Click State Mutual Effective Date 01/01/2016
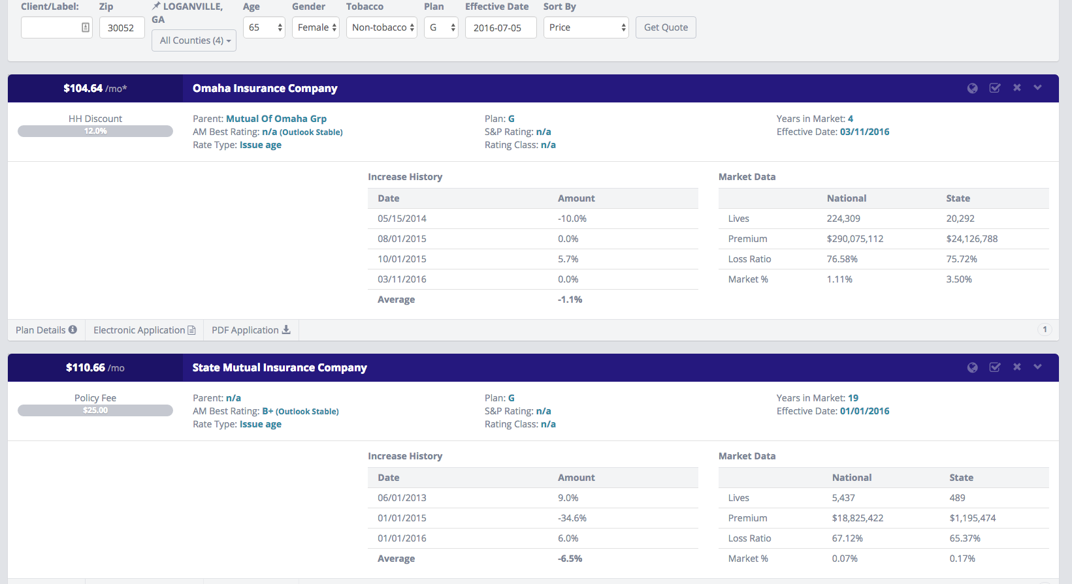 point(865,411)
